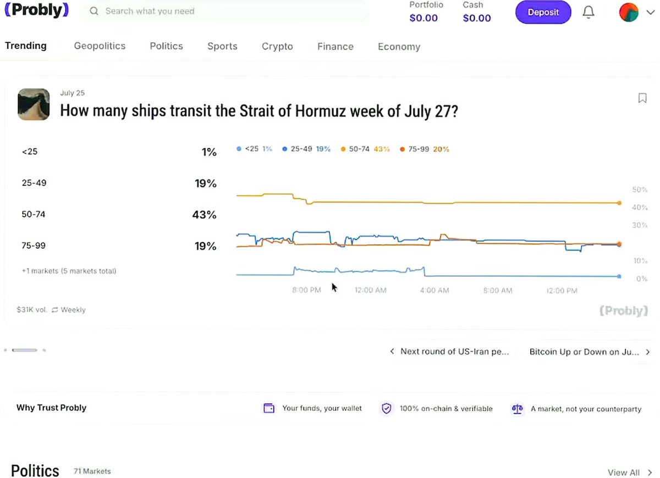
Task: Toggle the 75-99 legend series
Action: click(425, 149)
